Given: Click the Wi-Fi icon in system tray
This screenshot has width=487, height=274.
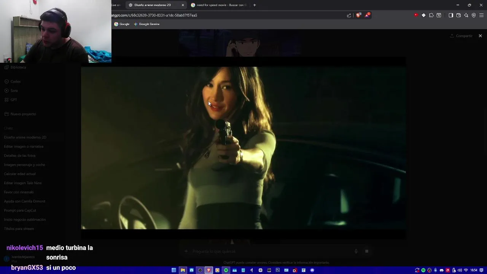Looking at the screenshot, I should point(466,270).
